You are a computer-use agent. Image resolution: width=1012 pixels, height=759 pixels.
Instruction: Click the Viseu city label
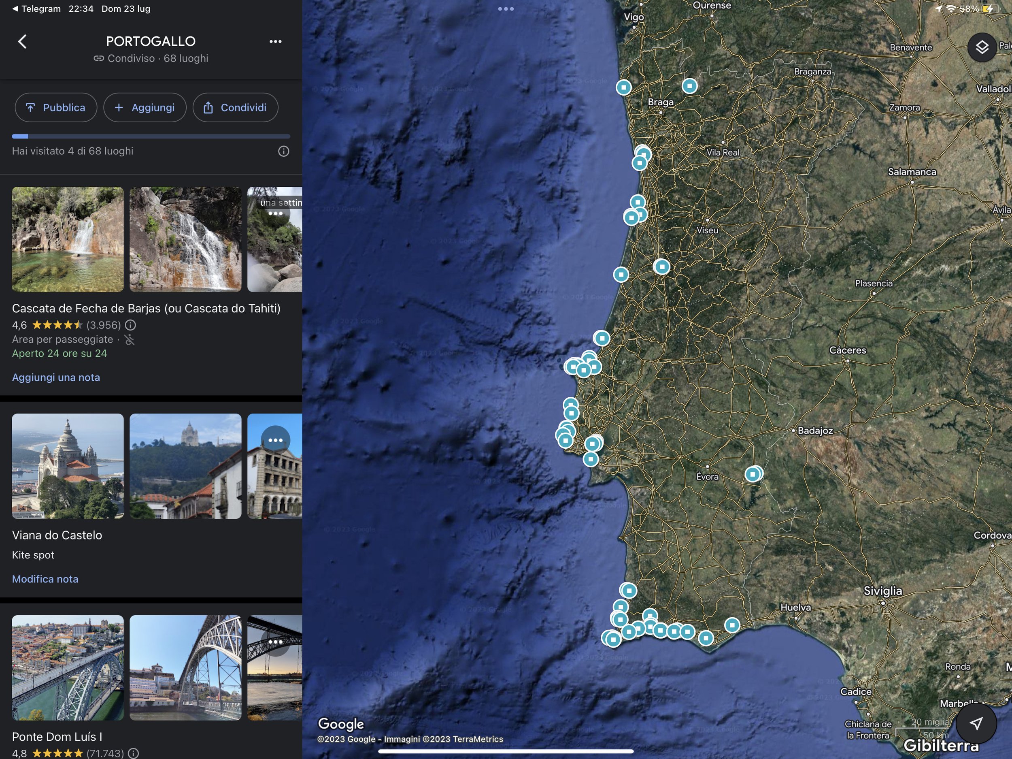(x=707, y=230)
